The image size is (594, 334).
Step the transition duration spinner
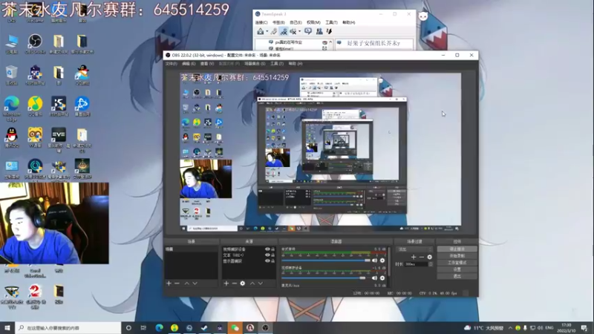(431, 264)
